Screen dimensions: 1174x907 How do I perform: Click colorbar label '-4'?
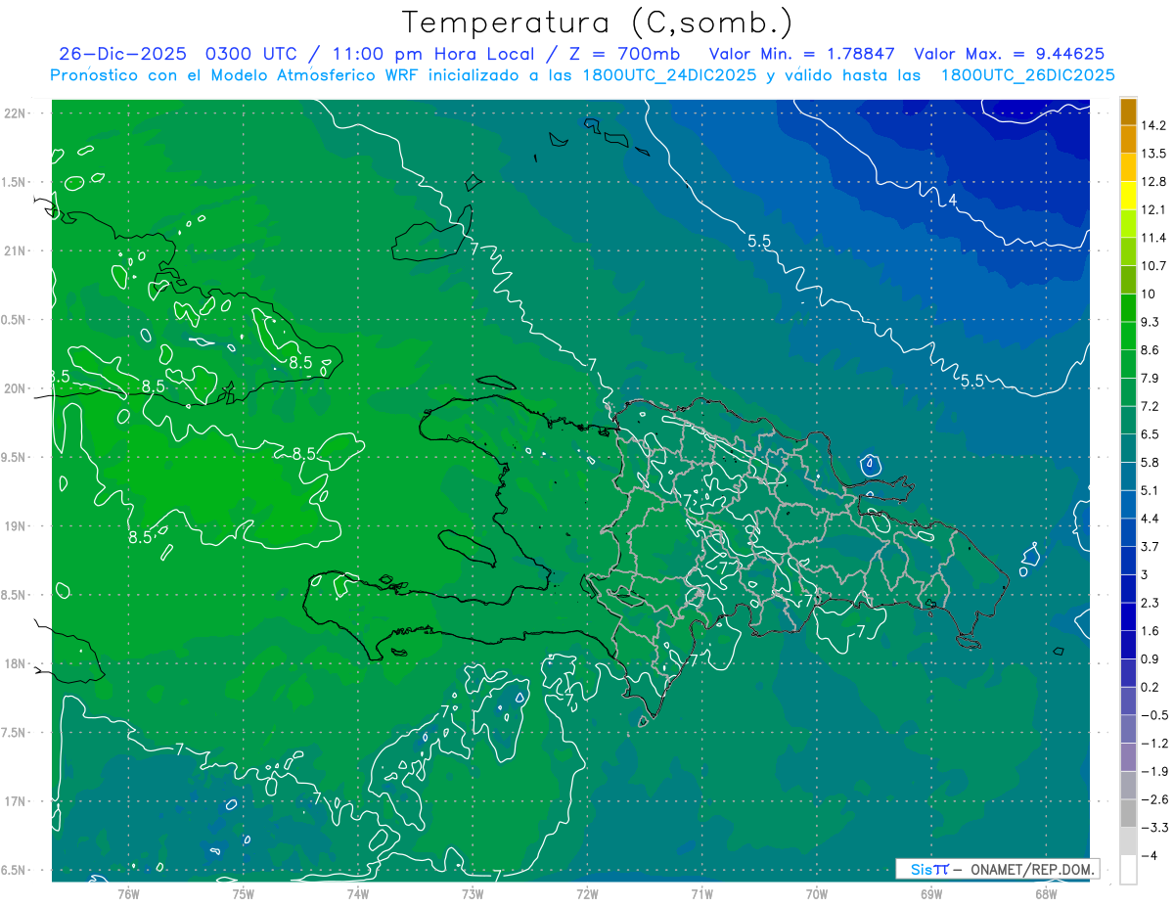point(1151,856)
